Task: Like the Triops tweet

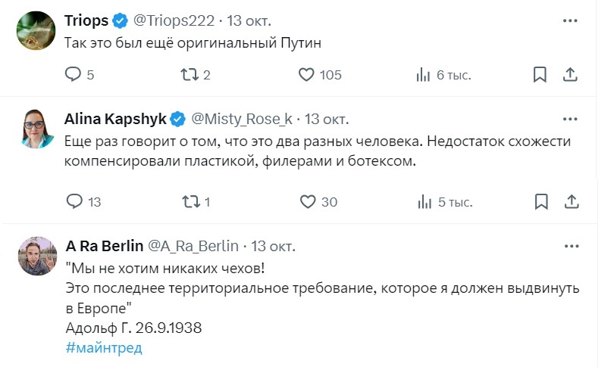Action: (306, 75)
